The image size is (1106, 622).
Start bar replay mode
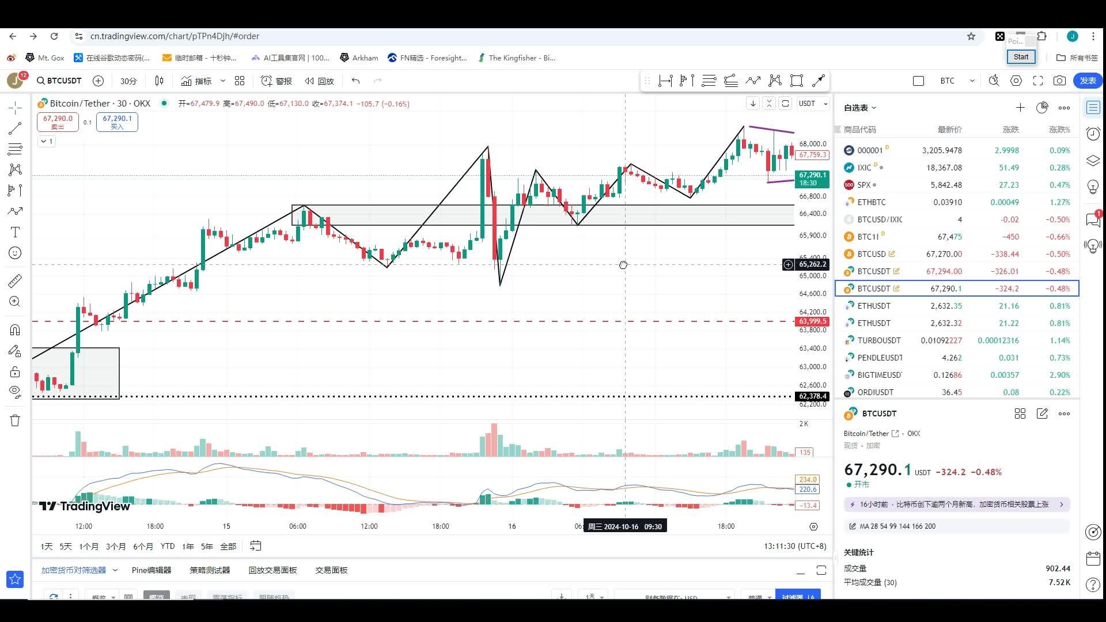pyautogui.click(x=320, y=81)
